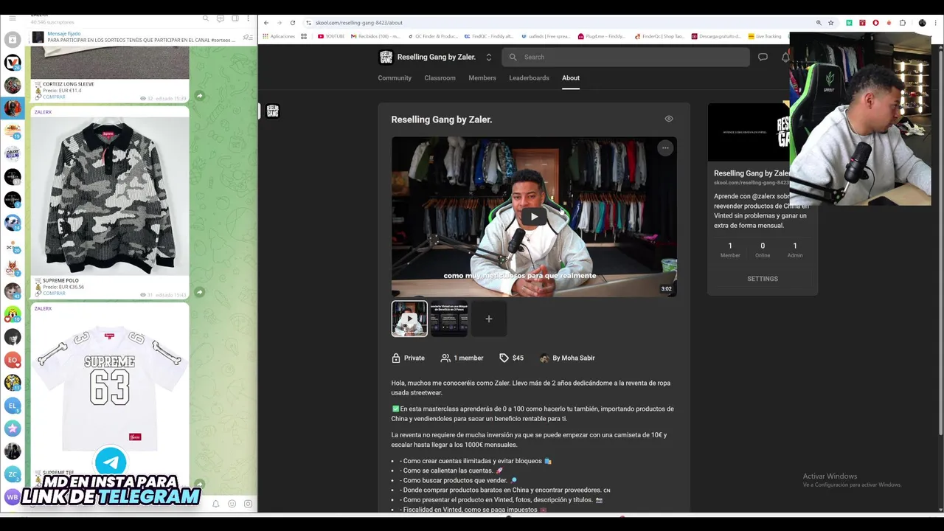Search within the Telegram channel

point(206,18)
